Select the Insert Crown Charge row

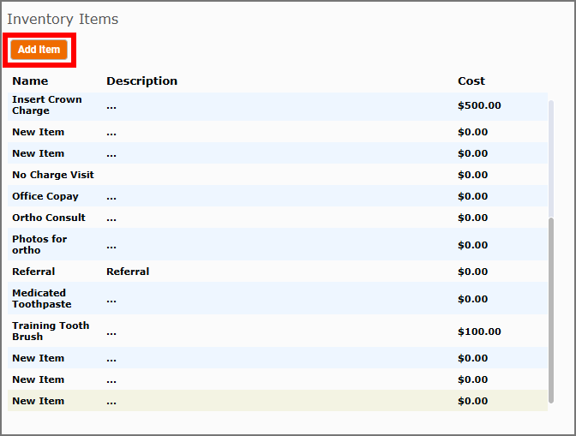[x=278, y=106]
